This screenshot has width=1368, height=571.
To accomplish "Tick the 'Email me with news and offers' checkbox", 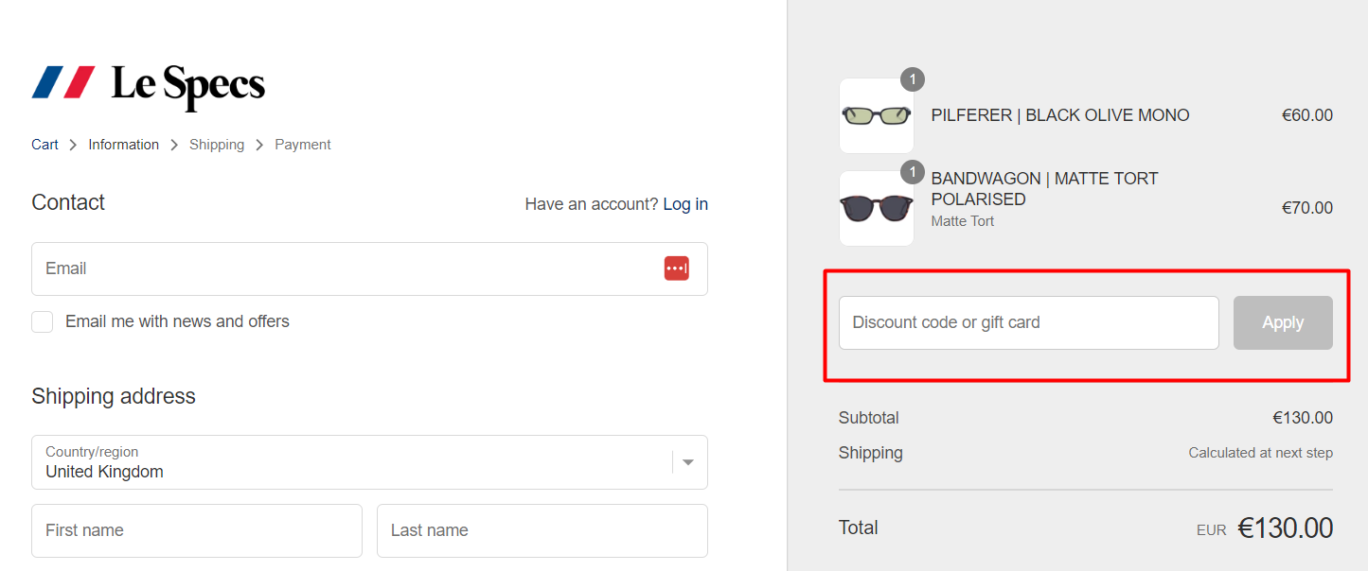I will [x=43, y=321].
